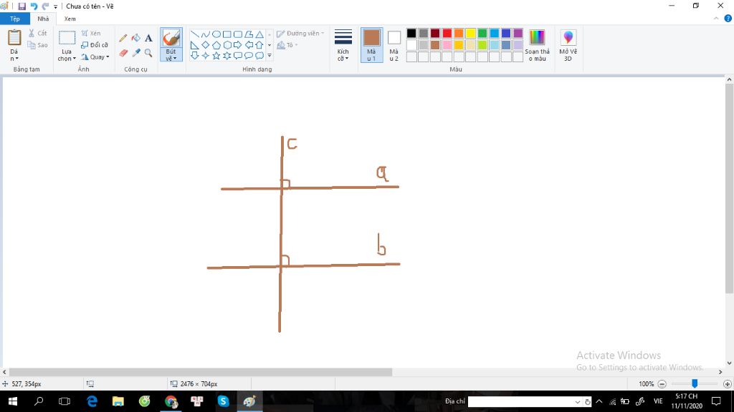Click the Save icon in title bar
The image size is (734, 412).
22,6
